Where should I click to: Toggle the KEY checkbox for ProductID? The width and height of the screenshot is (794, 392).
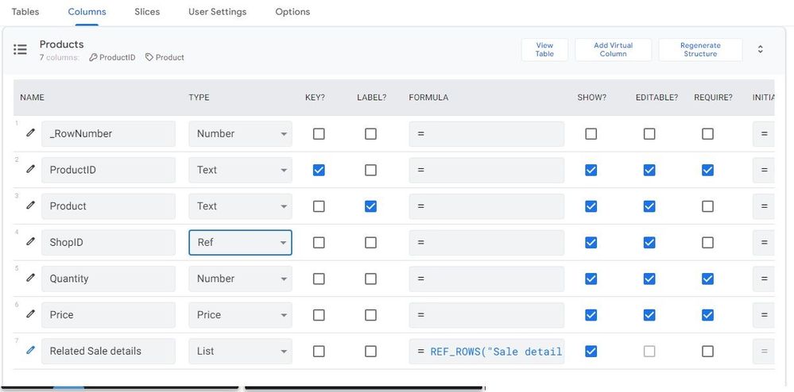point(319,170)
